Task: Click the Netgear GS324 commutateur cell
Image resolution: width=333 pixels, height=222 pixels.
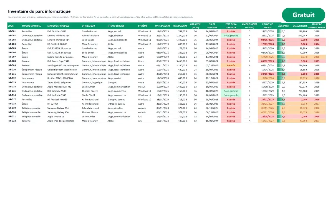Action: click(63, 74)
